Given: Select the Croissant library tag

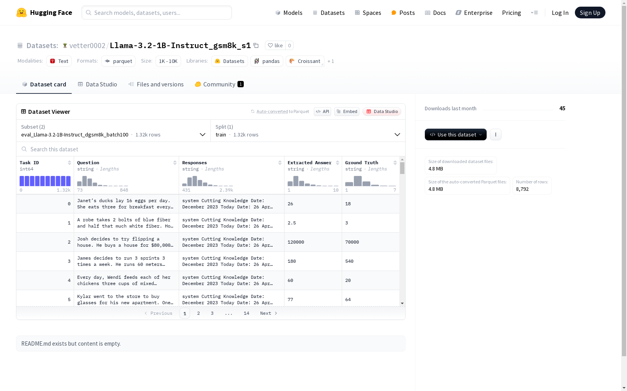Looking at the screenshot, I should tap(305, 61).
